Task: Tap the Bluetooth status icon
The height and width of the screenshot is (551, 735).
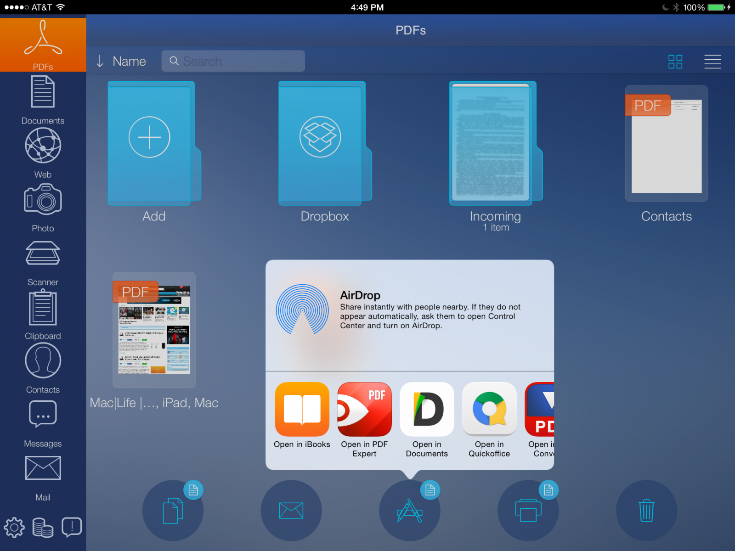Action: (676, 7)
